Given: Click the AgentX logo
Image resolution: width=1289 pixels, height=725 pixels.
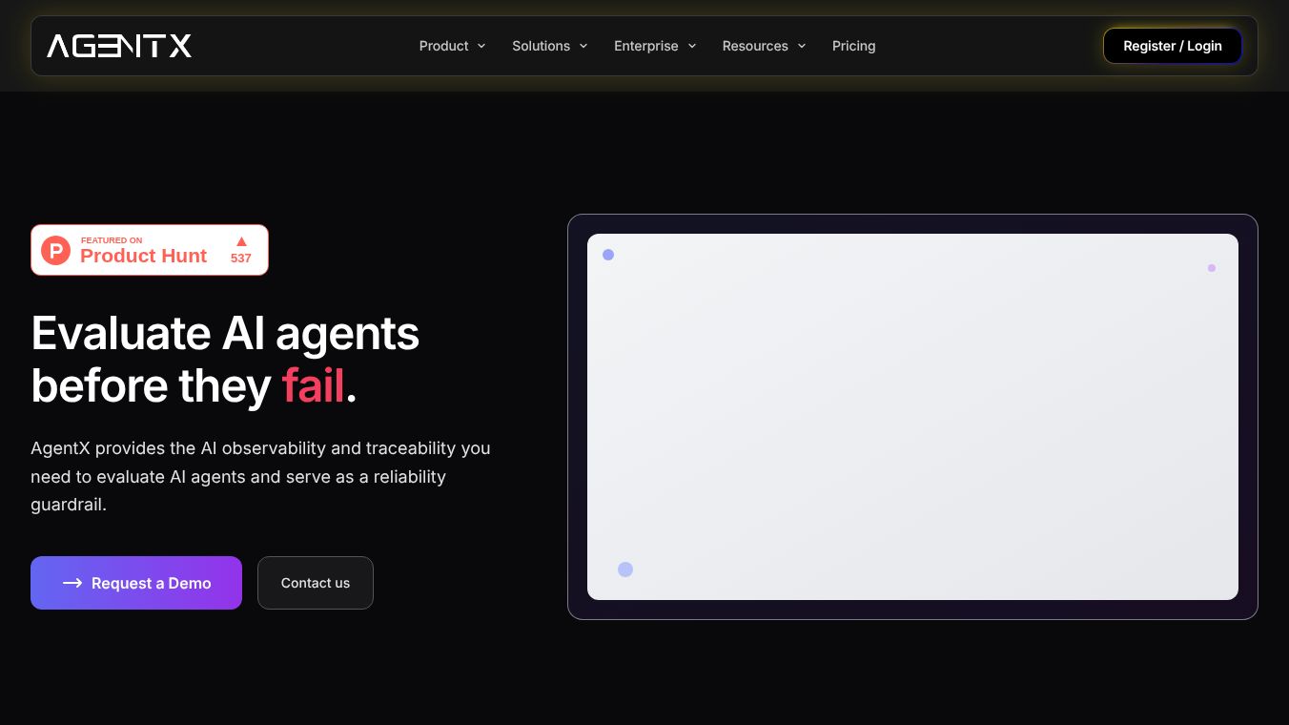Looking at the screenshot, I should click(119, 46).
